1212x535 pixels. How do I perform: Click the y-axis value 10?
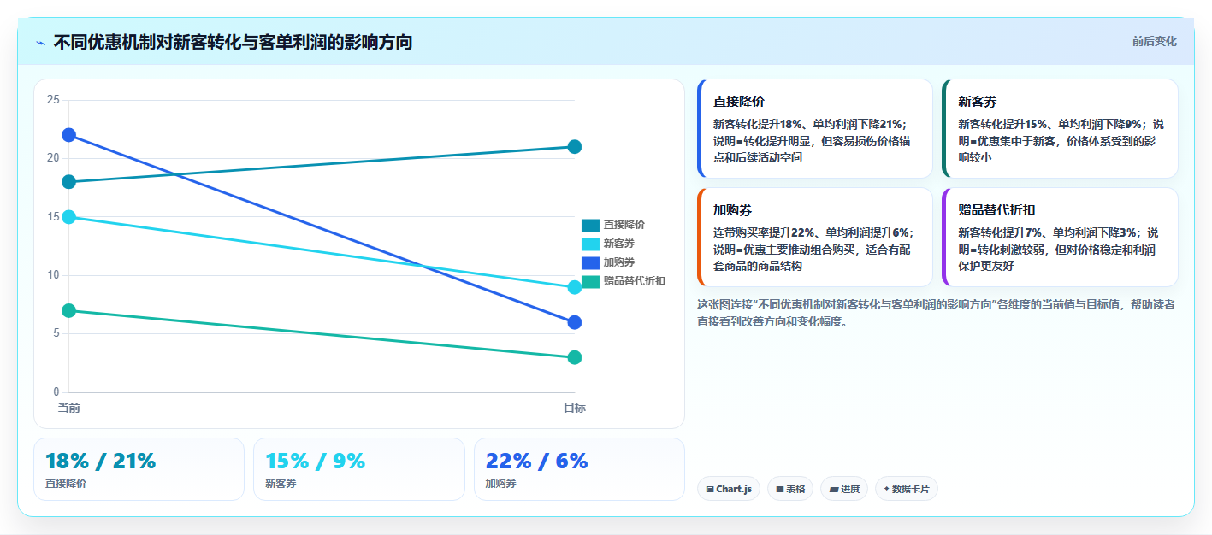tap(53, 275)
